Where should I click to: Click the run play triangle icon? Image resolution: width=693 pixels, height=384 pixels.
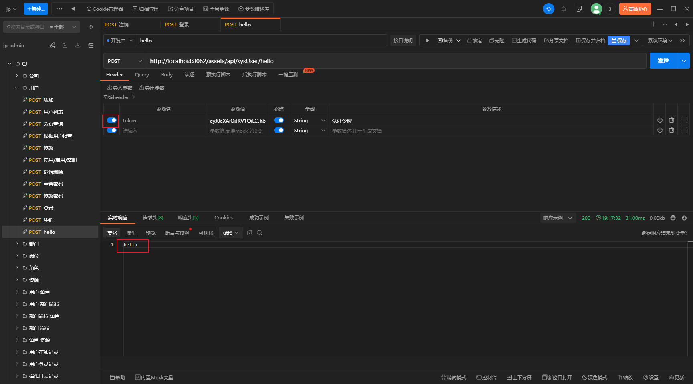click(427, 40)
